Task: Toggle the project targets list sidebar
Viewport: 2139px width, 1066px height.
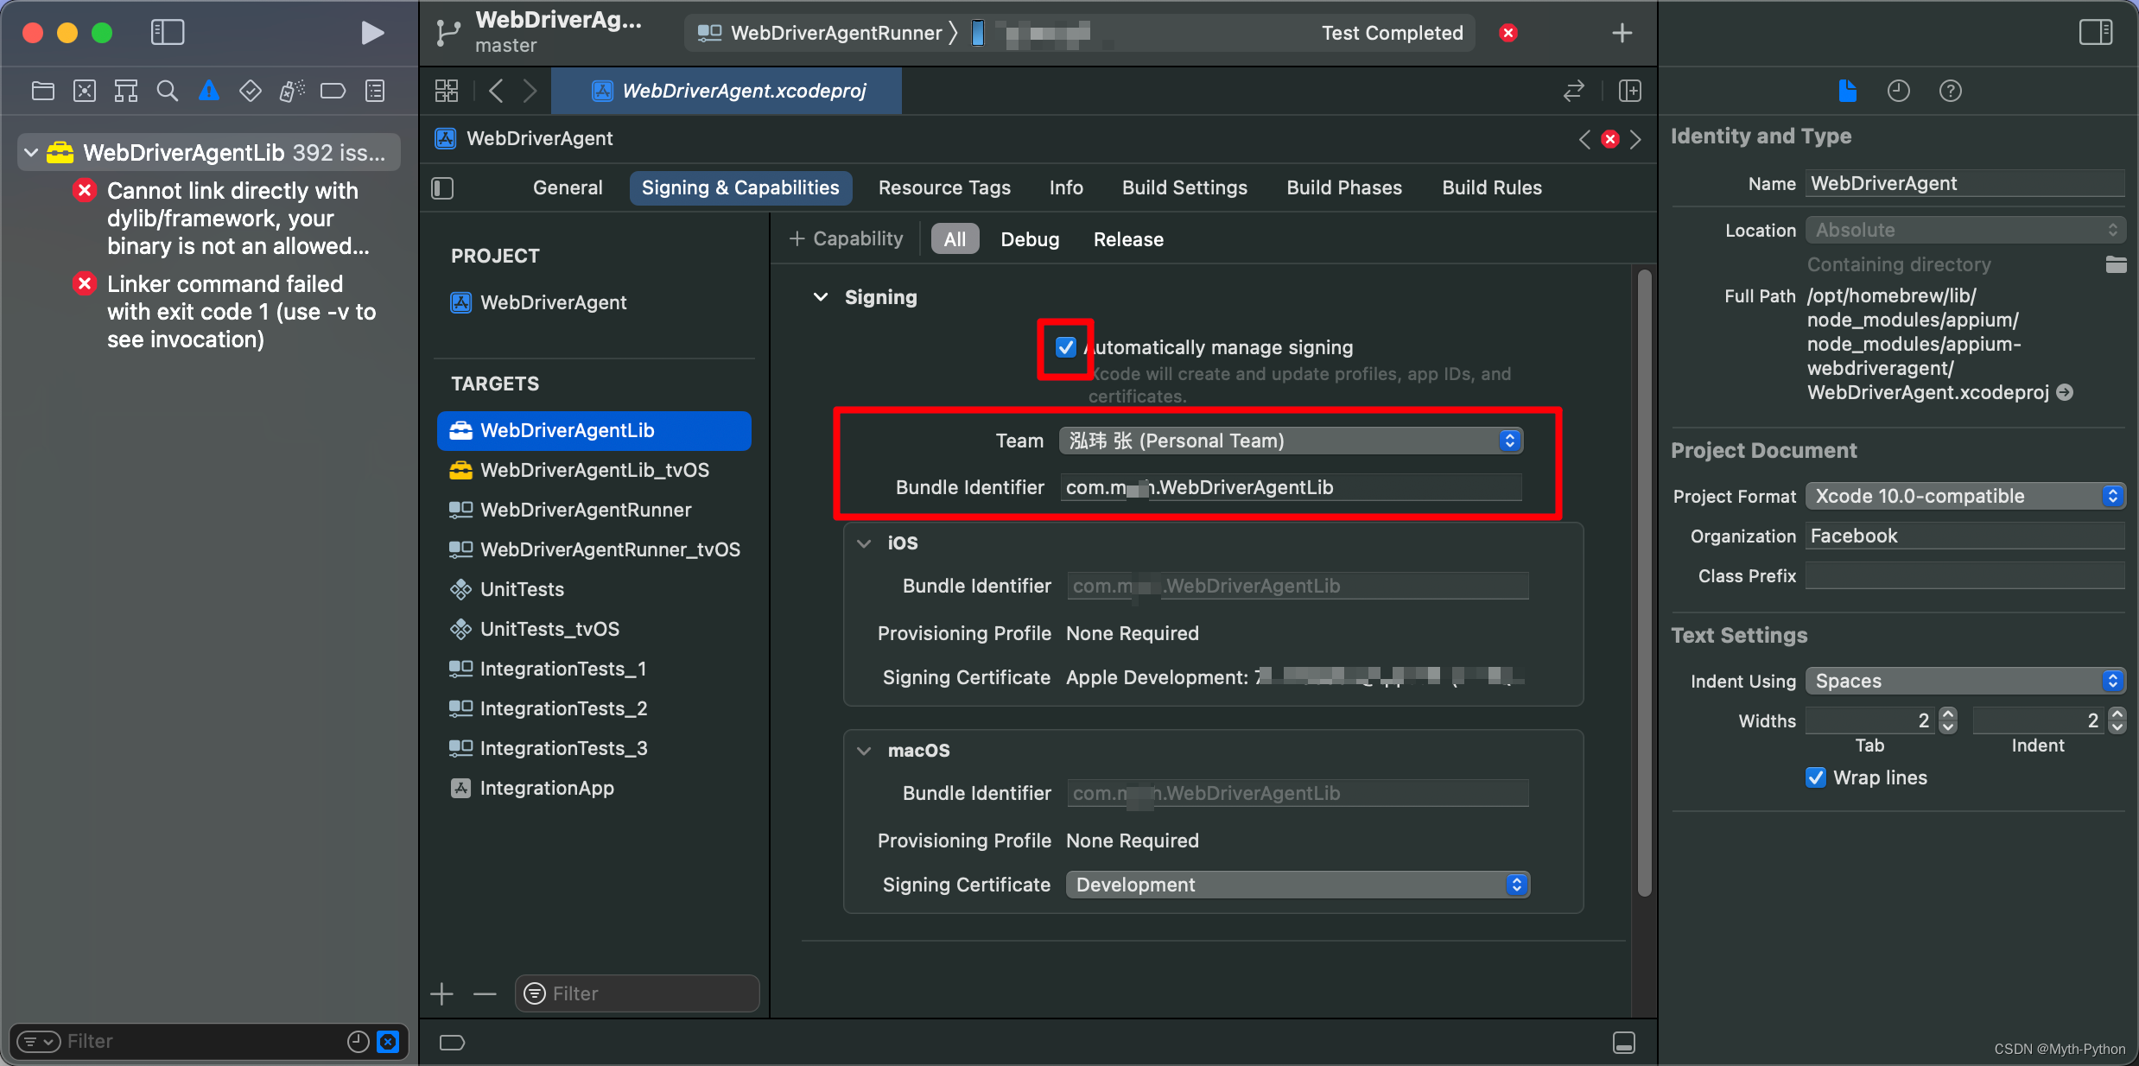Action: pyautogui.click(x=442, y=188)
